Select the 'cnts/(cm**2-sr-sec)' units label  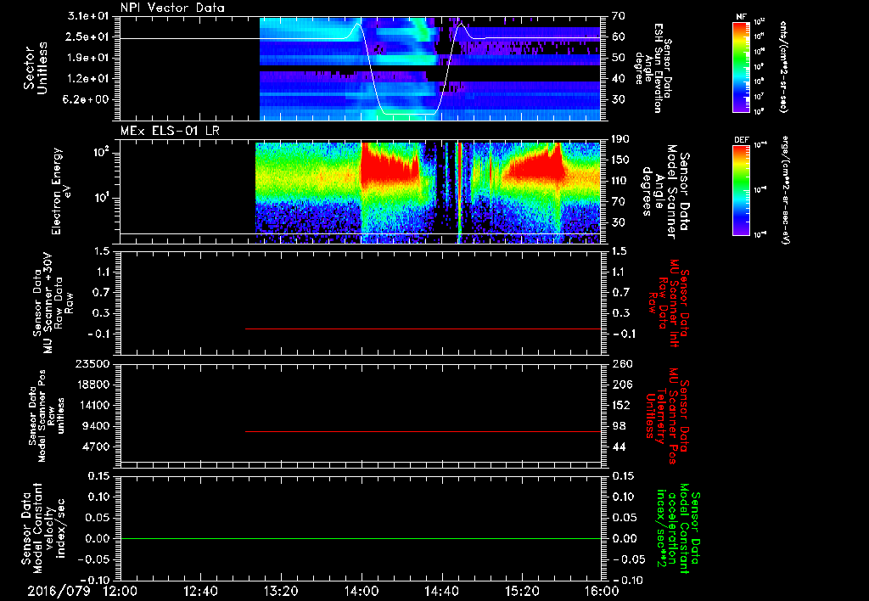point(783,66)
